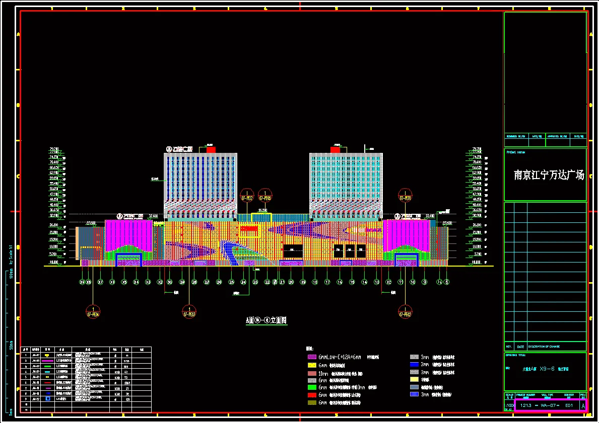The height and width of the screenshot is (423, 599).
Task: Select the 07-PE01 section callout bubble
Action: pyautogui.click(x=405, y=196)
